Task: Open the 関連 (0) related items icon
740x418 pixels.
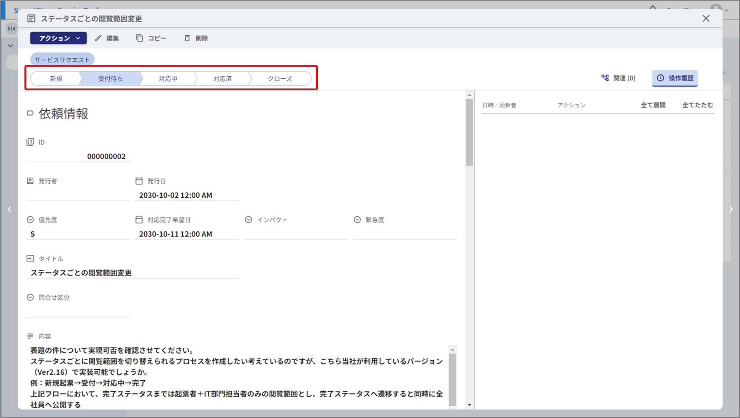Action: [x=605, y=78]
